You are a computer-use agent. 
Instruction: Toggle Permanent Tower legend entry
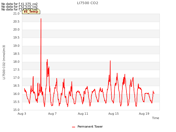87,127
